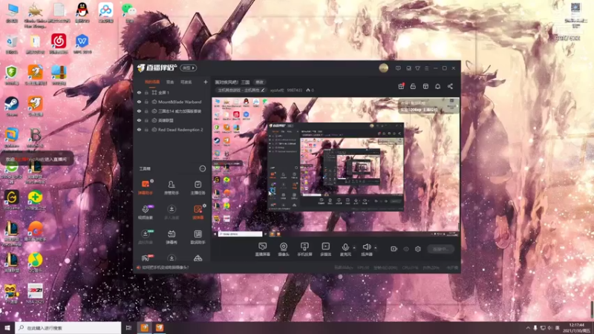Open the Steam desktop shortcut
Screen dimensions: 594x334
tap(11, 106)
